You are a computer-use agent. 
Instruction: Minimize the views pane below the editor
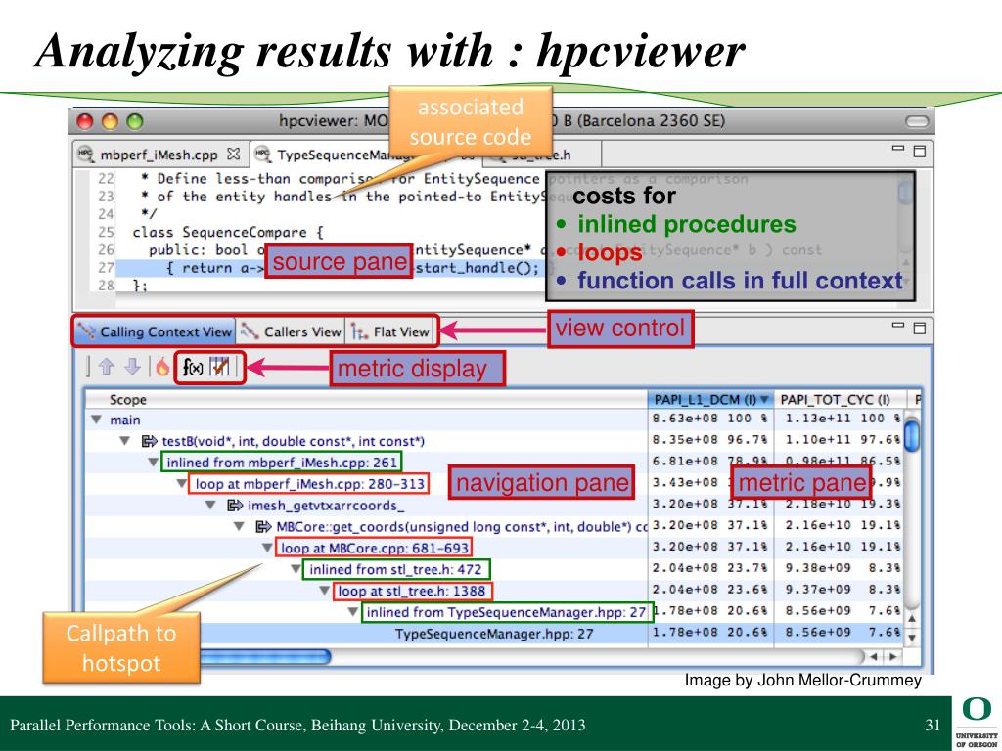[898, 325]
